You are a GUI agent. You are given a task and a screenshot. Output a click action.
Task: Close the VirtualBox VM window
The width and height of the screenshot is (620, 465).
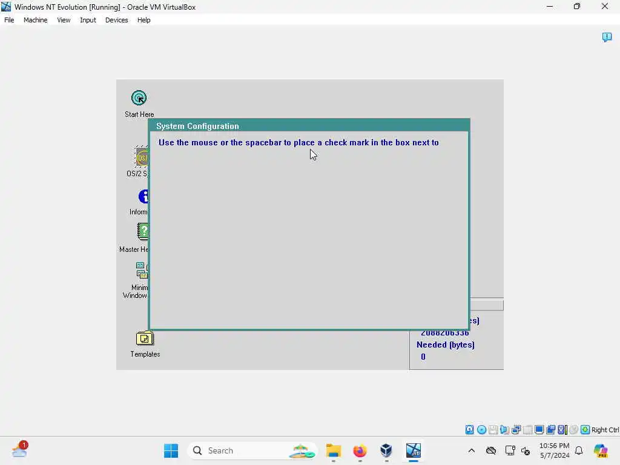click(x=605, y=7)
